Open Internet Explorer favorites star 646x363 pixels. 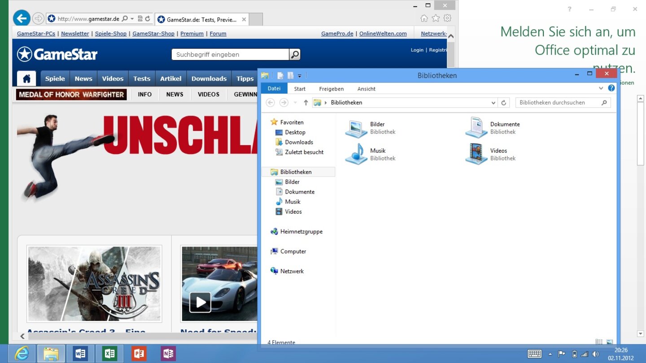point(436,18)
